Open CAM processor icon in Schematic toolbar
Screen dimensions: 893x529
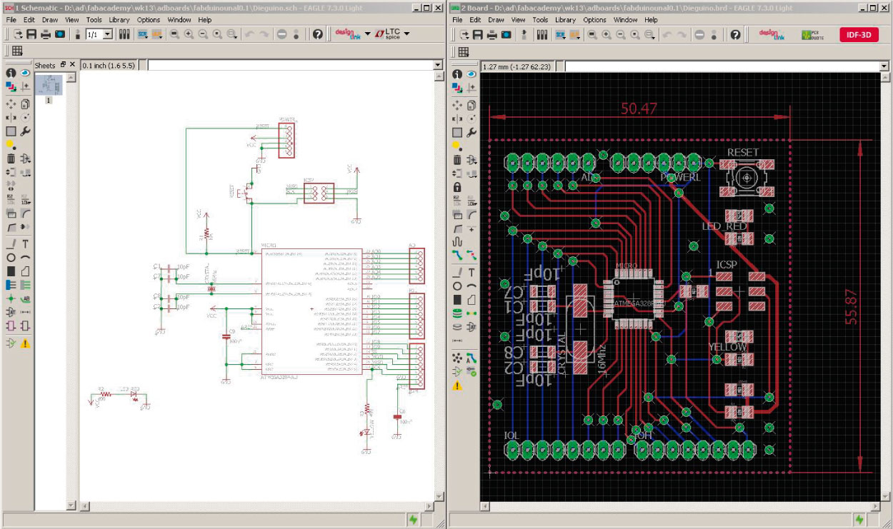click(60, 34)
